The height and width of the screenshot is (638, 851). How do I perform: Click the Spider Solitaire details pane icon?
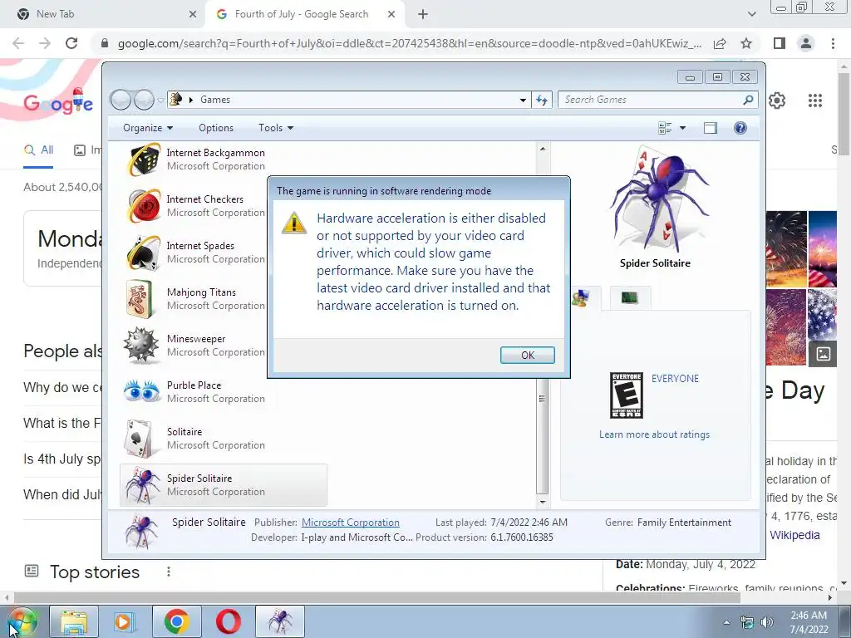[x=141, y=531]
